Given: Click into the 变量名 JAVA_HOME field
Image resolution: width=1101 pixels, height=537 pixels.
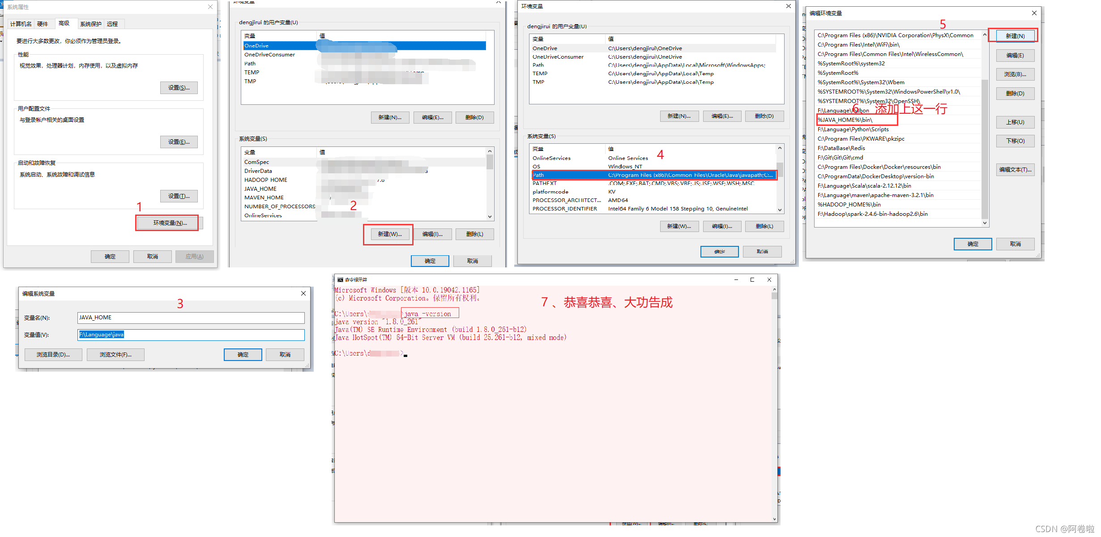Looking at the screenshot, I should (x=191, y=318).
